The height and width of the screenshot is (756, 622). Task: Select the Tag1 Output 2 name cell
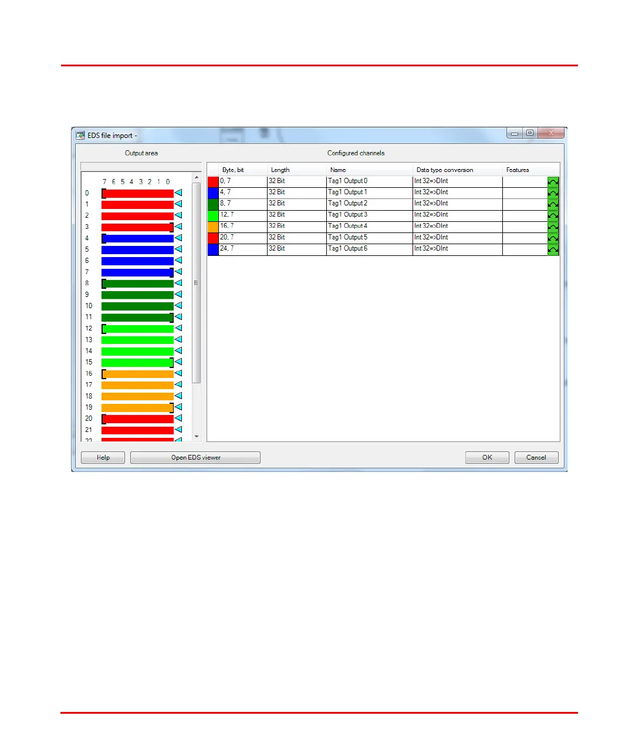[x=370, y=204]
